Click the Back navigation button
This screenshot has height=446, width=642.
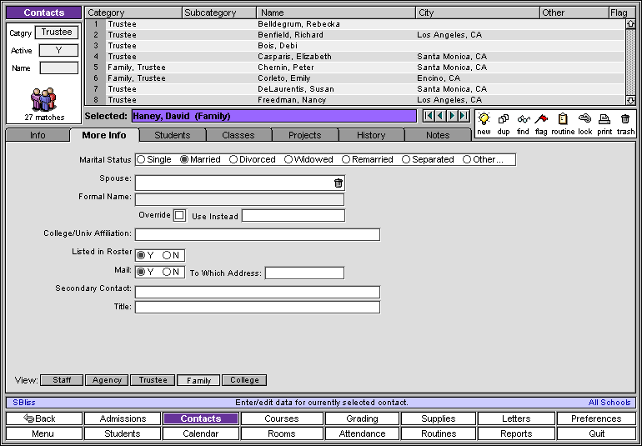tap(44, 418)
